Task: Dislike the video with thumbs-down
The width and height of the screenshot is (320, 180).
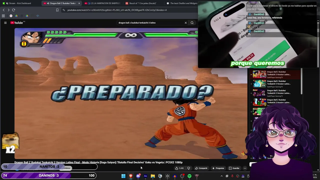Action: [189, 168]
